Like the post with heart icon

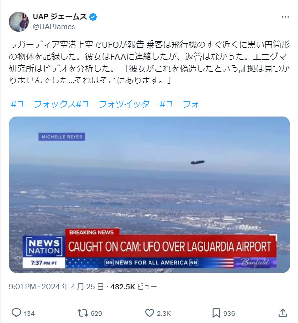point(149,313)
